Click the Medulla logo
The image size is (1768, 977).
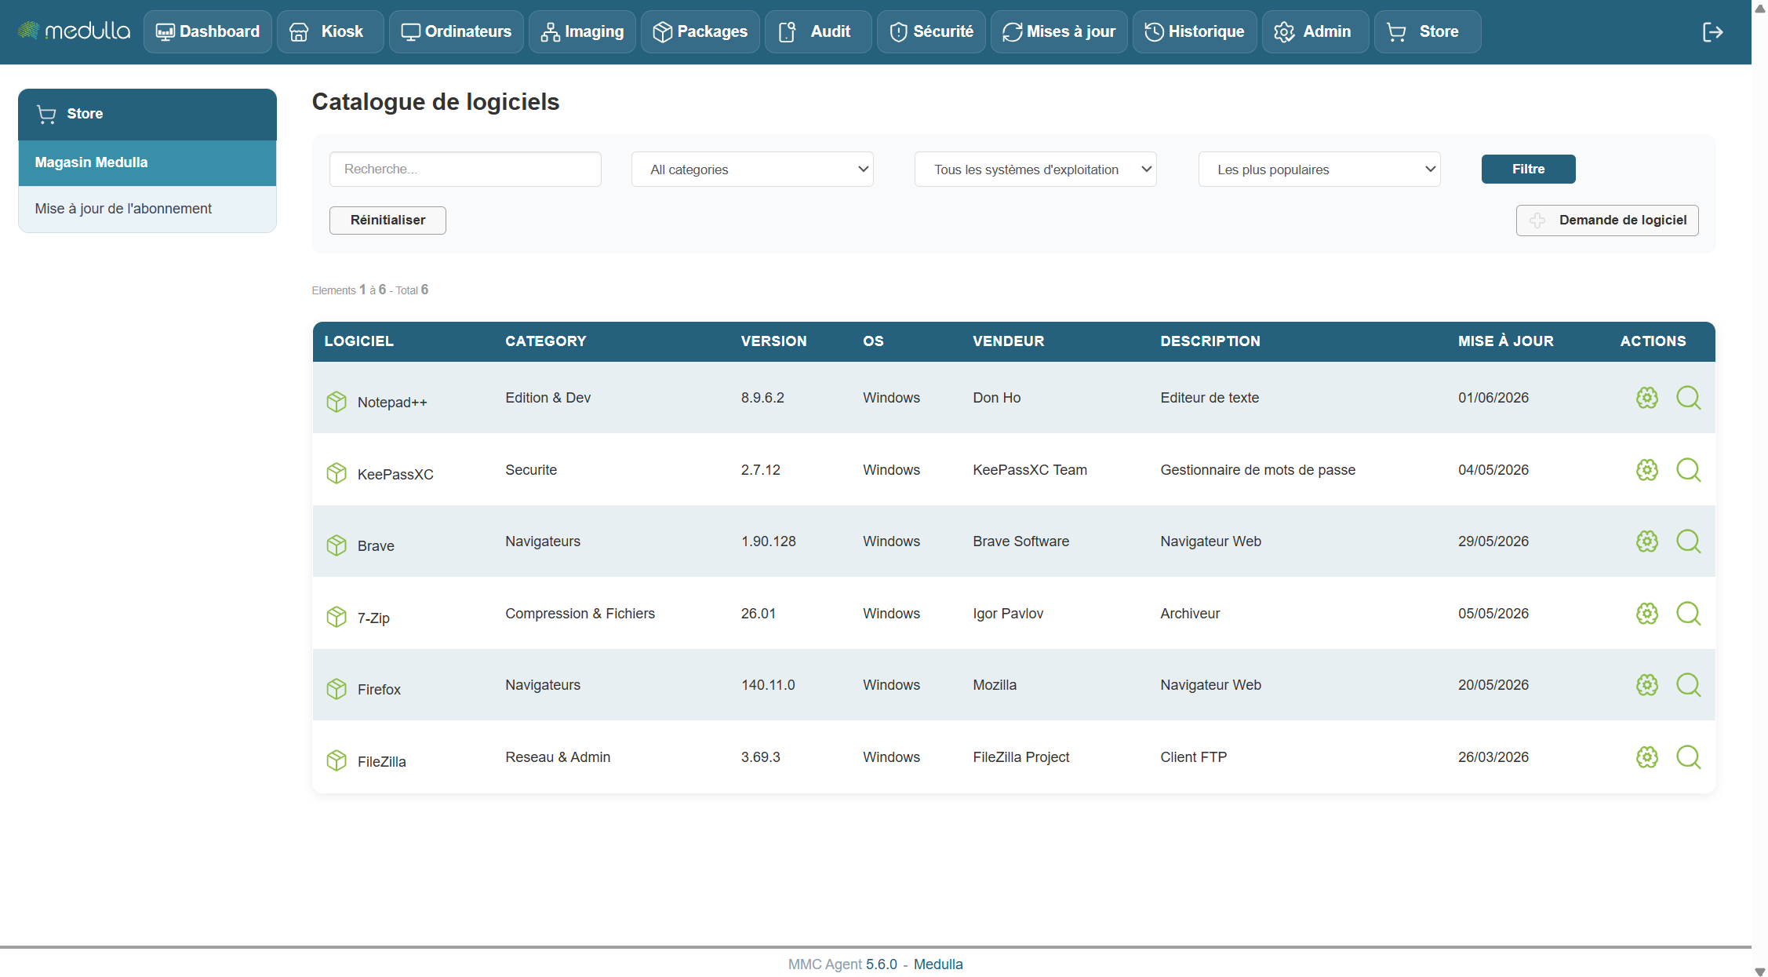click(x=74, y=31)
